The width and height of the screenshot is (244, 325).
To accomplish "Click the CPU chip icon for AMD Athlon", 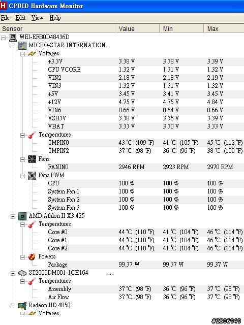I will click(x=22, y=216).
